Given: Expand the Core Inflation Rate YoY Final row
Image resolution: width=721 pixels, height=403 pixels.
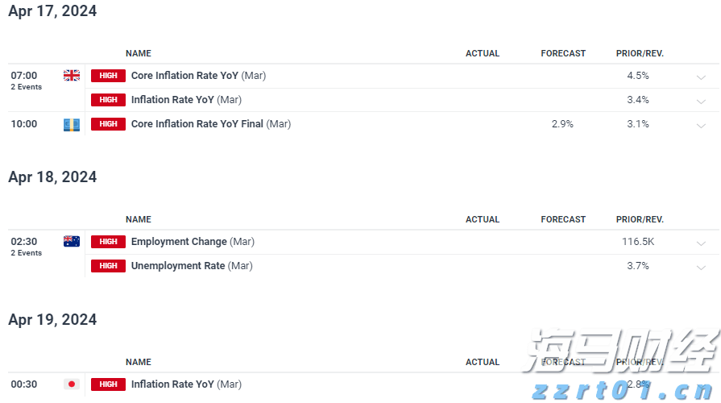Looking at the screenshot, I should point(701,126).
